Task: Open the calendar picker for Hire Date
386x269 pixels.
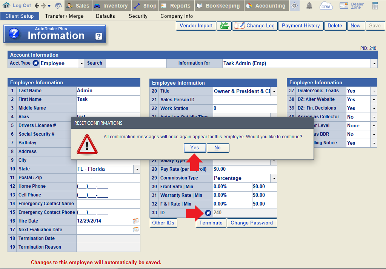Action: tap(135, 221)
